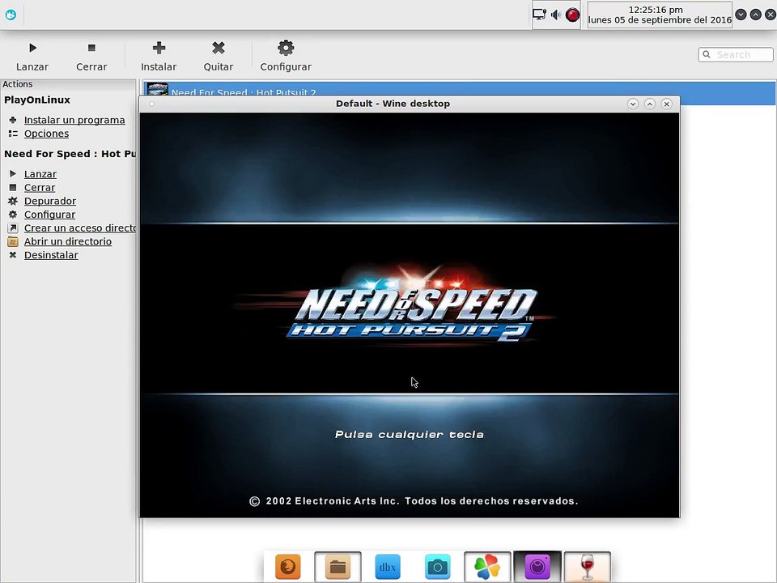Click Need For Speed game thumbnail icon

tap(158, 89)
